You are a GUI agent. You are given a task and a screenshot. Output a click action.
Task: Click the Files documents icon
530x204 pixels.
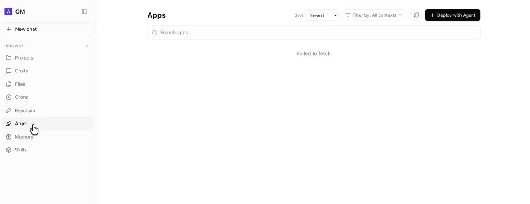[8, 84]
